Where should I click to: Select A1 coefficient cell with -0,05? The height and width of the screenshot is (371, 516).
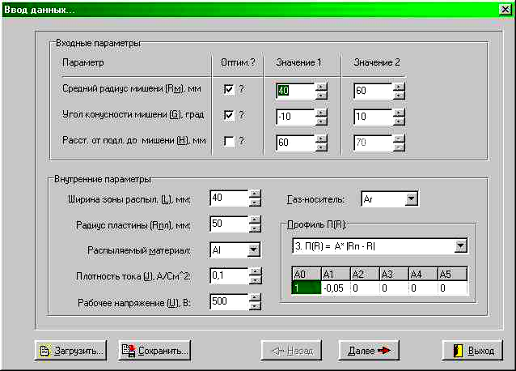pyautogui.click(x=336, y=288)
